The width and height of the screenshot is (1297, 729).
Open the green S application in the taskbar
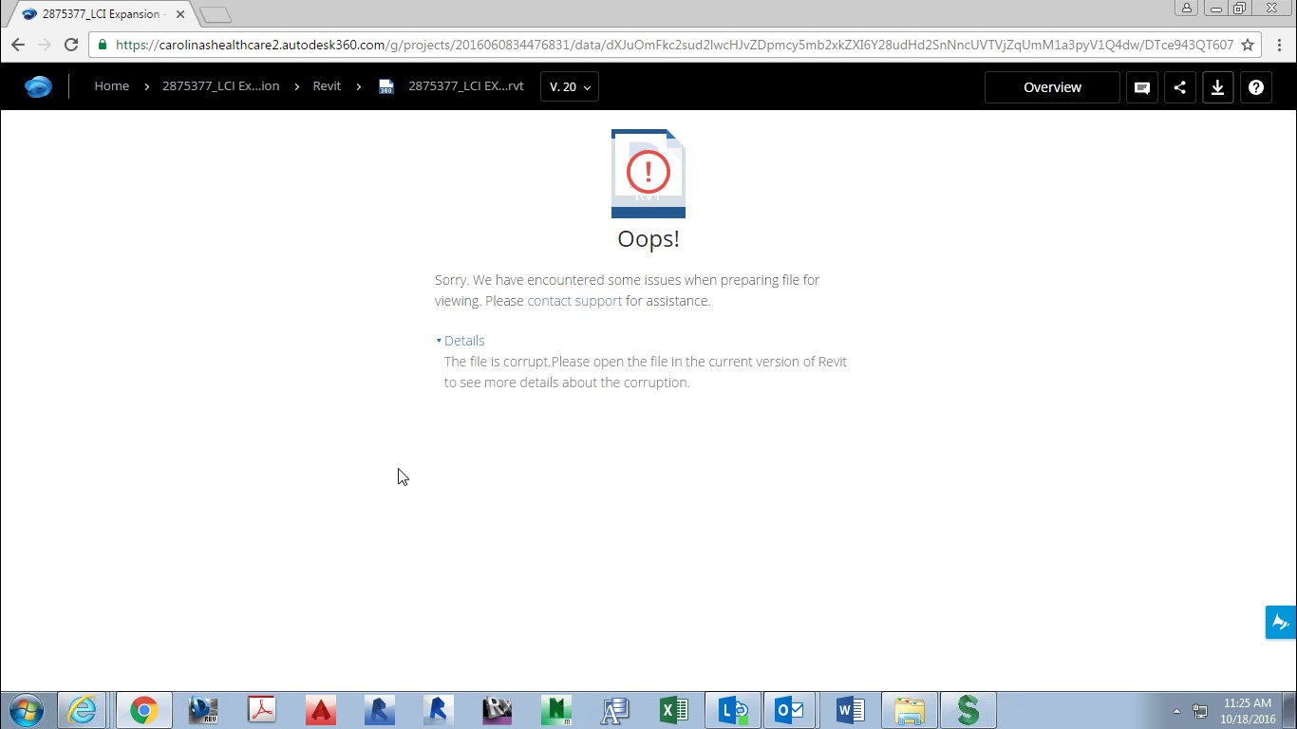pyautogui.click(x=968, y=710)
